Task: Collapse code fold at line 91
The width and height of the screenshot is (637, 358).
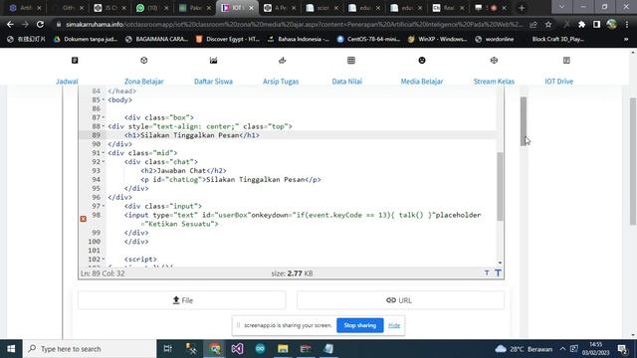Action: click(x=103, y=153)
